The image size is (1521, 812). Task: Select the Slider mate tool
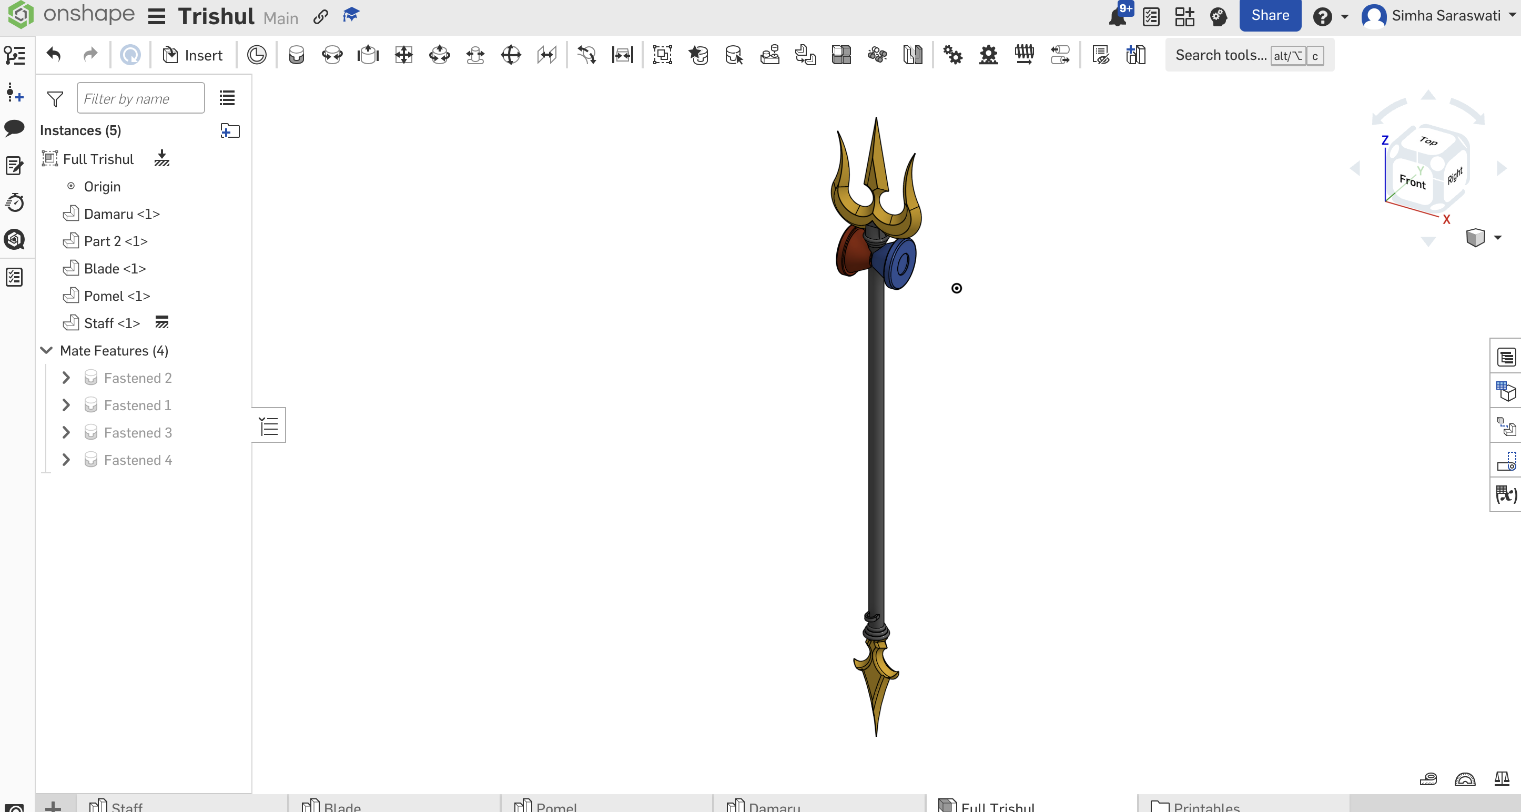click(368, 55)
